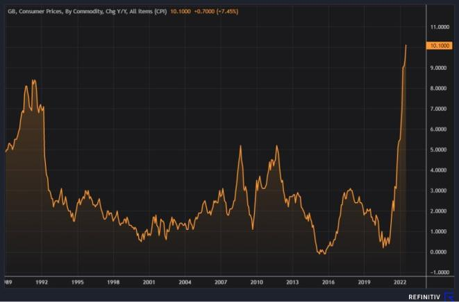Click the 2001 label on time axis

click(149, 283)
